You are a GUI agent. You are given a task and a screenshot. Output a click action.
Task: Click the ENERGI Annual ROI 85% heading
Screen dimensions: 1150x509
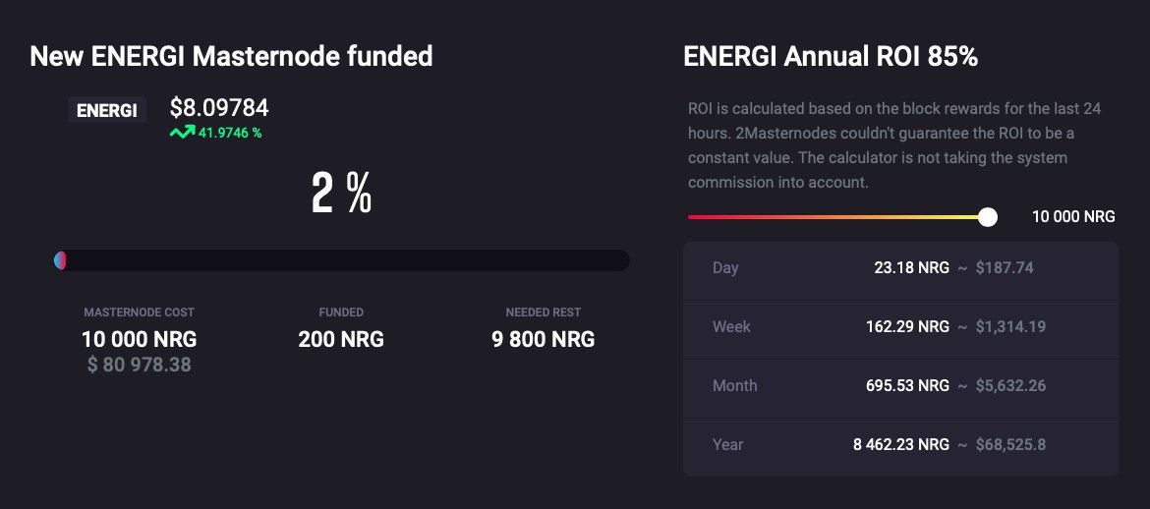tap(831, 57)
